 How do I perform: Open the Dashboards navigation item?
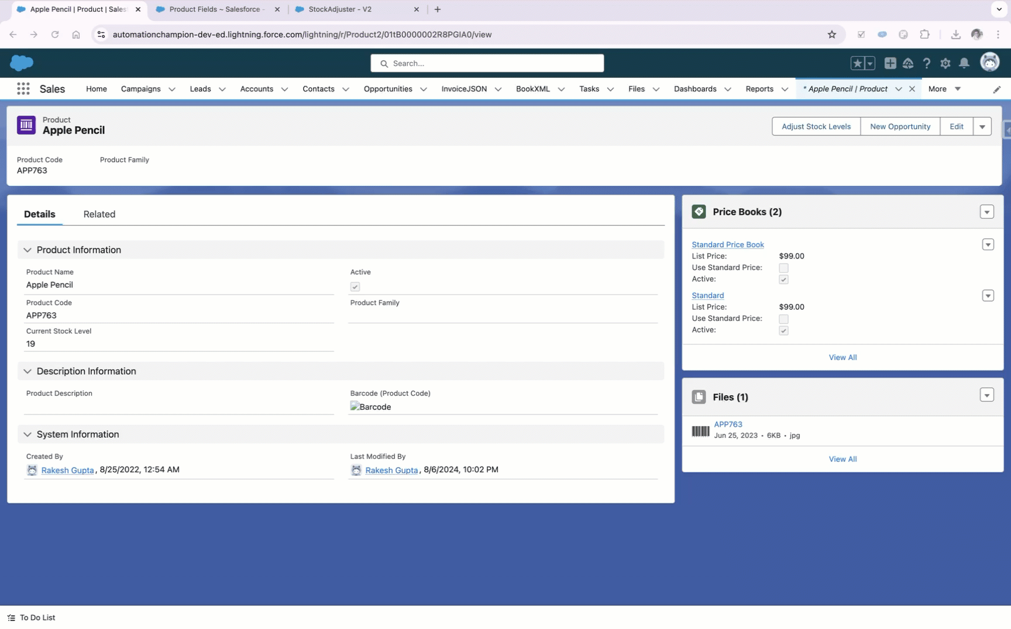click(x=695, y=89)
